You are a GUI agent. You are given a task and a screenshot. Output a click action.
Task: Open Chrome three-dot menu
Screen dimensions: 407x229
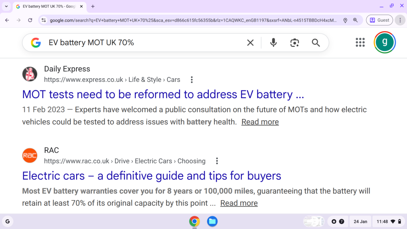400,20
